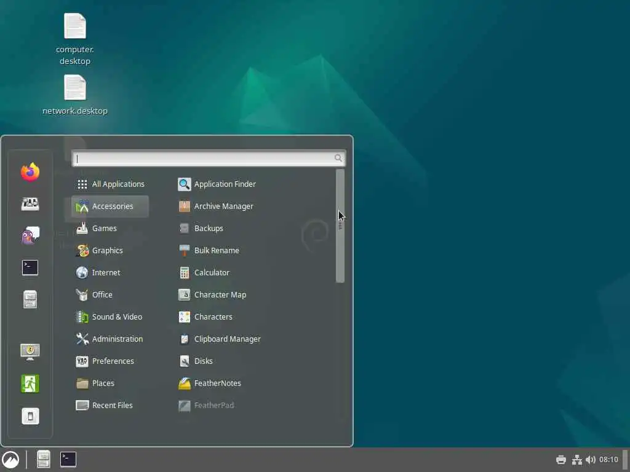Select the Accessories category
Screen dimensions: 630x472
pos(110,206)
